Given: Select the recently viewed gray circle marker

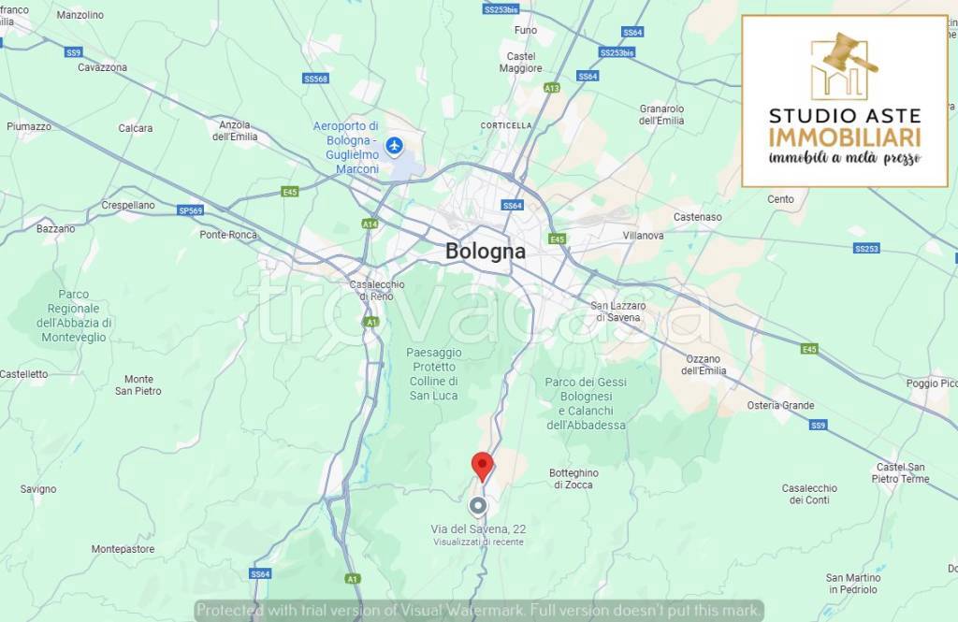Looking at the screenshot, I should (x=478, y=507).
